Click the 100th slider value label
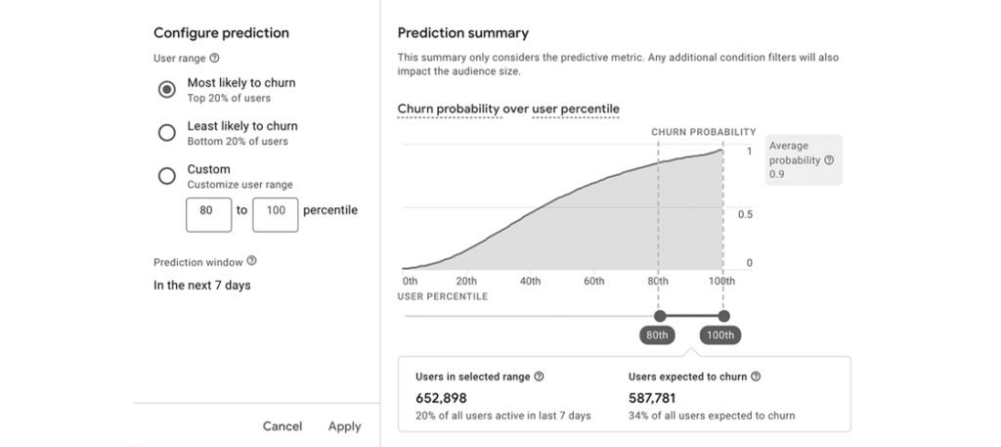This screenshot has width=1001, height=447. 721,335
